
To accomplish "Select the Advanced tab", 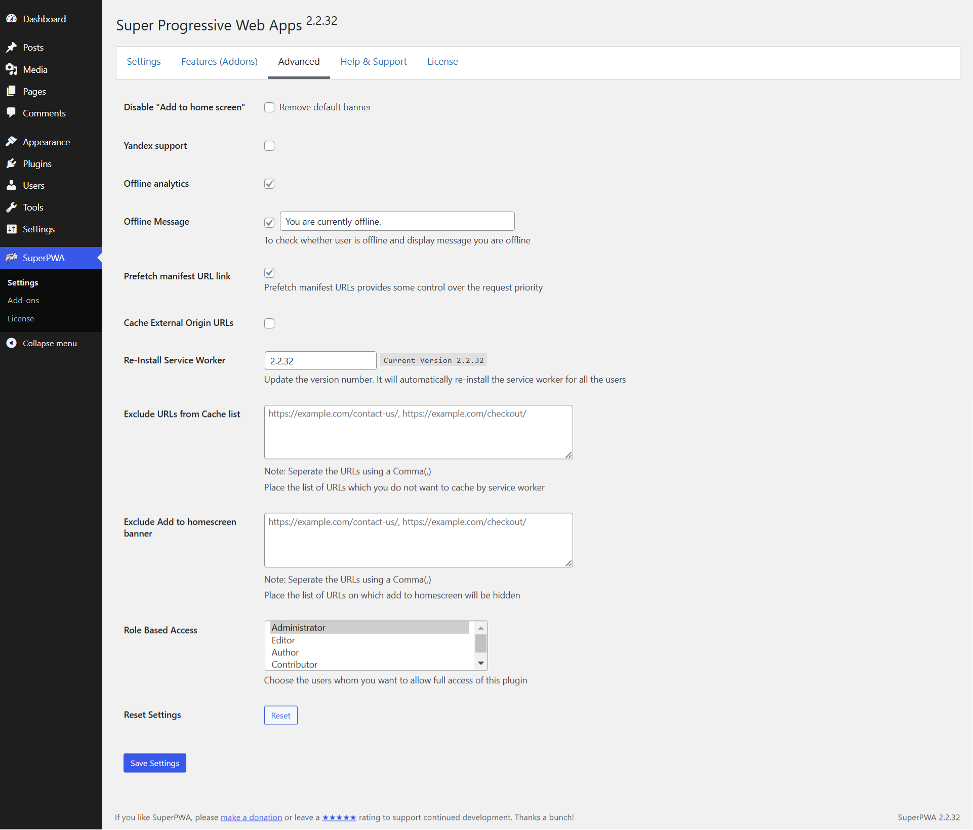I will click(299, 62).
